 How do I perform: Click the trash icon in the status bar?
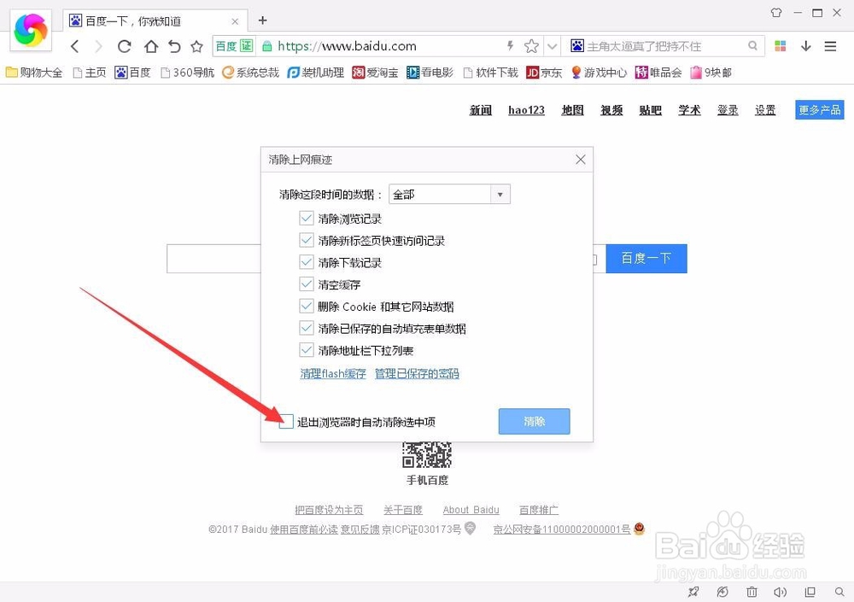752,592
